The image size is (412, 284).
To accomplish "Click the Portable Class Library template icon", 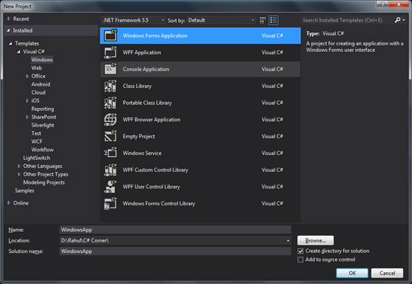I will (110, 103).
